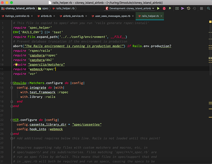Viewport: 212px width, 164px height.
Task: Open the history clock icon
Action: 188,9
